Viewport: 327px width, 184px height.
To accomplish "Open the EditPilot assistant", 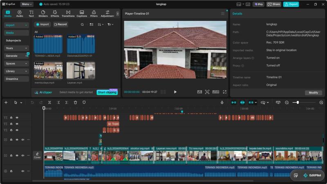I will (312, 175).
